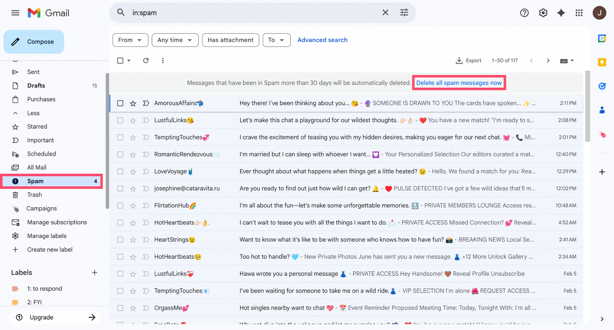Open Google Calendar in side panel

tap(601, 38)
